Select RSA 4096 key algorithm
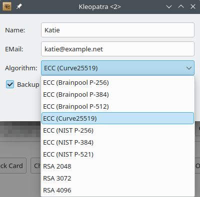Screen dimensions: 200x197 click(x=117, y=190)
